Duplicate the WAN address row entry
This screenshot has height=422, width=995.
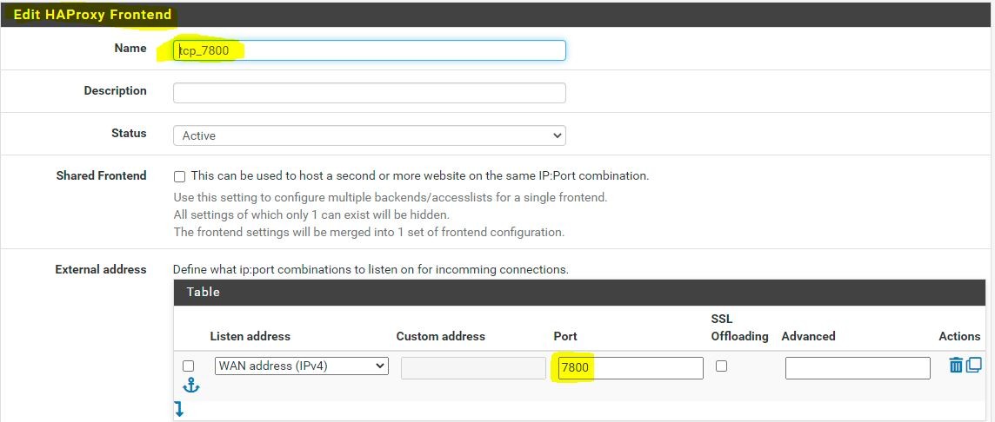click(x=974, y=366)
